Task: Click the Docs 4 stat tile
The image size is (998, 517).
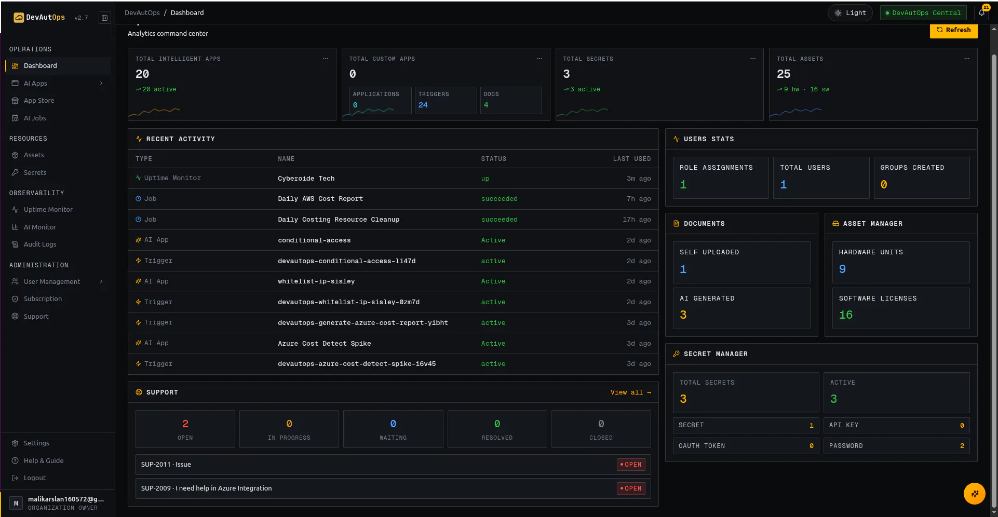Action: (x=511, y=100)
